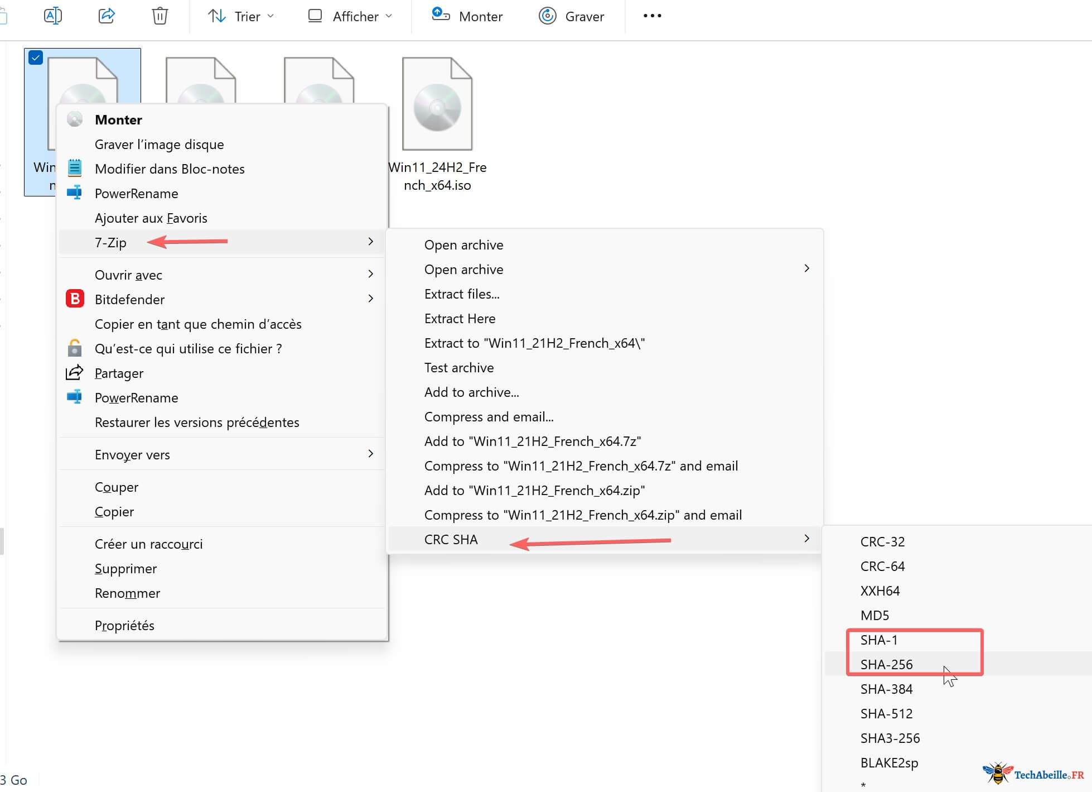This screenshot has width=1092, height=792.
Task: Click the Share icon in toolbar
Action: (107, 16)
